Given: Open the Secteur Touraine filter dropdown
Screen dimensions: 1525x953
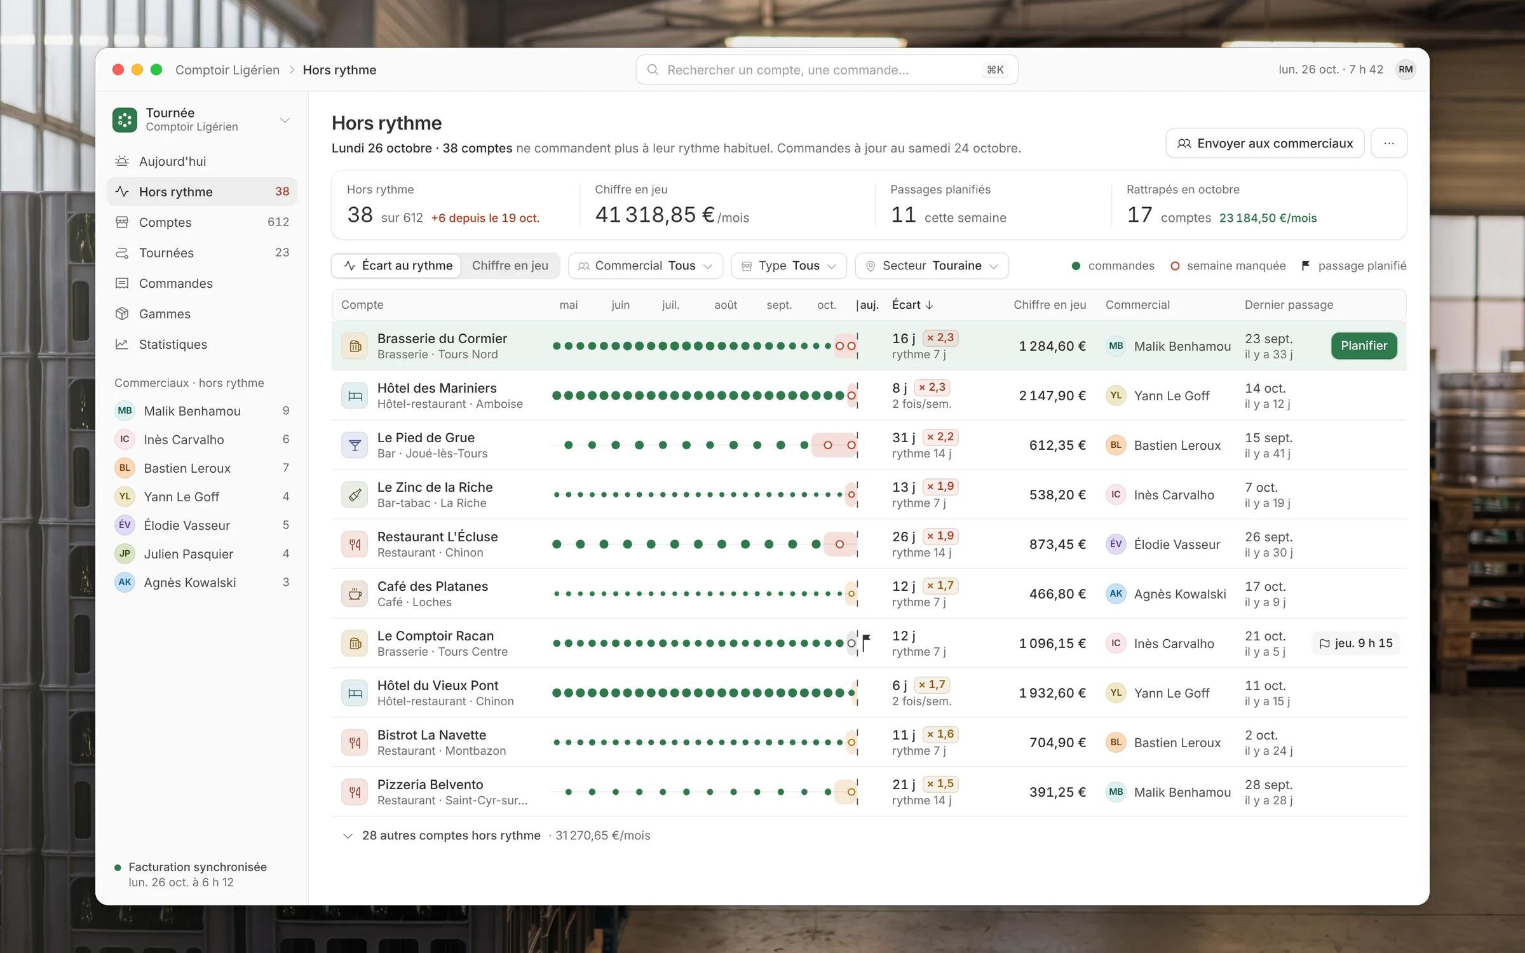Looking at the screenshot, I should pos(932,266).
